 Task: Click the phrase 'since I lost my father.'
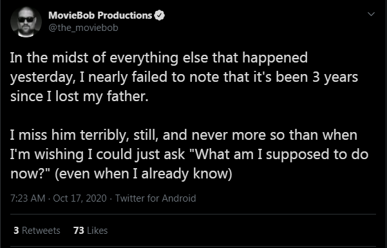pos(79,96)
